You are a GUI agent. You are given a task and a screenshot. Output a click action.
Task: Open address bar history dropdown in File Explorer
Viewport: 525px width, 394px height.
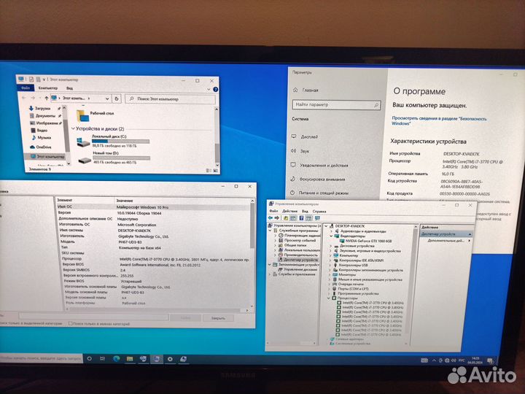[107, 98]
